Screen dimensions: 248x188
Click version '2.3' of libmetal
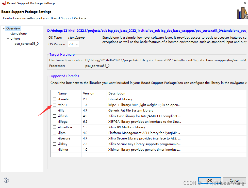tap(85, 99)
